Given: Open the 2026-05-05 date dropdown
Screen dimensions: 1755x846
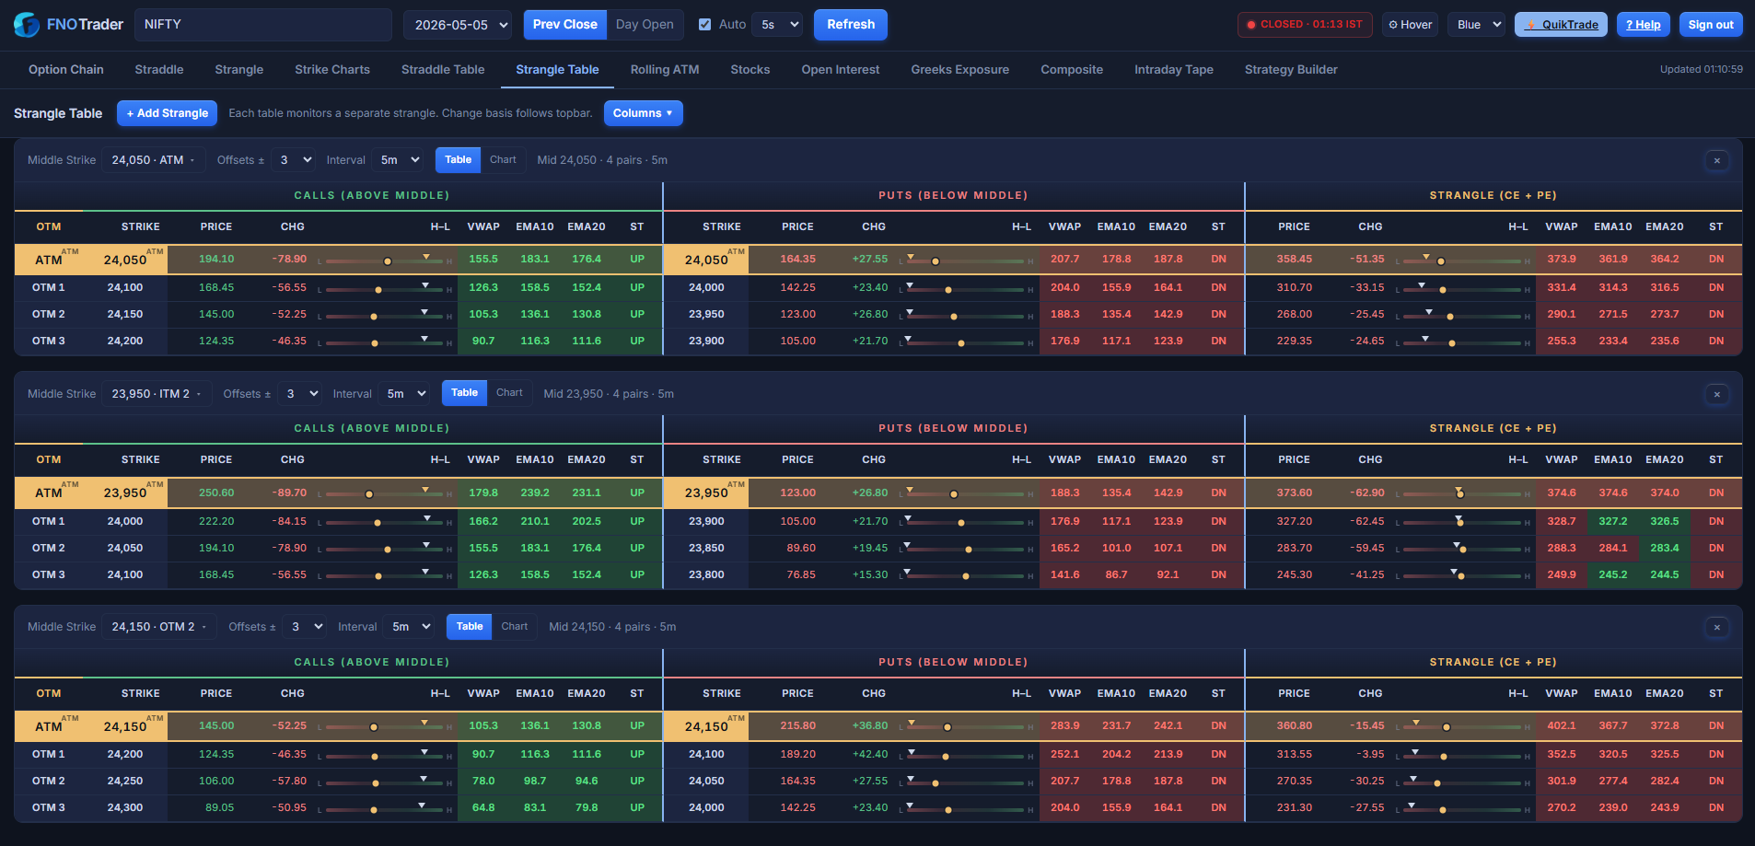Looking at the screenshot, I should 458,25.
